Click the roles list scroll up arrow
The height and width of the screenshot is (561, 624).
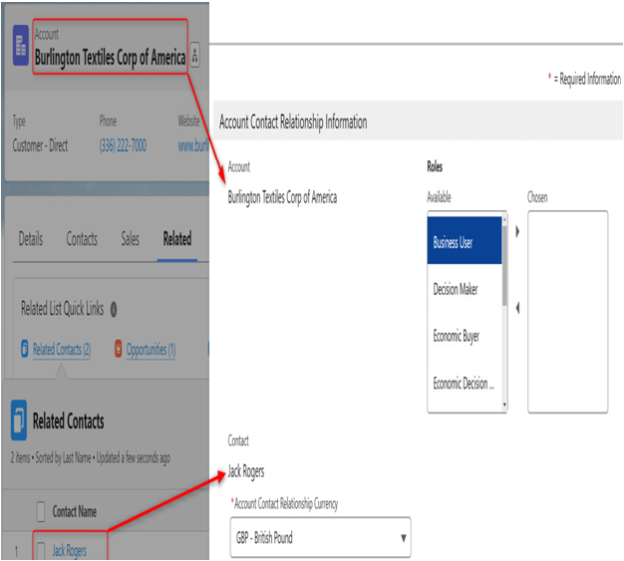pyautogui.click(x=504, y=219)
